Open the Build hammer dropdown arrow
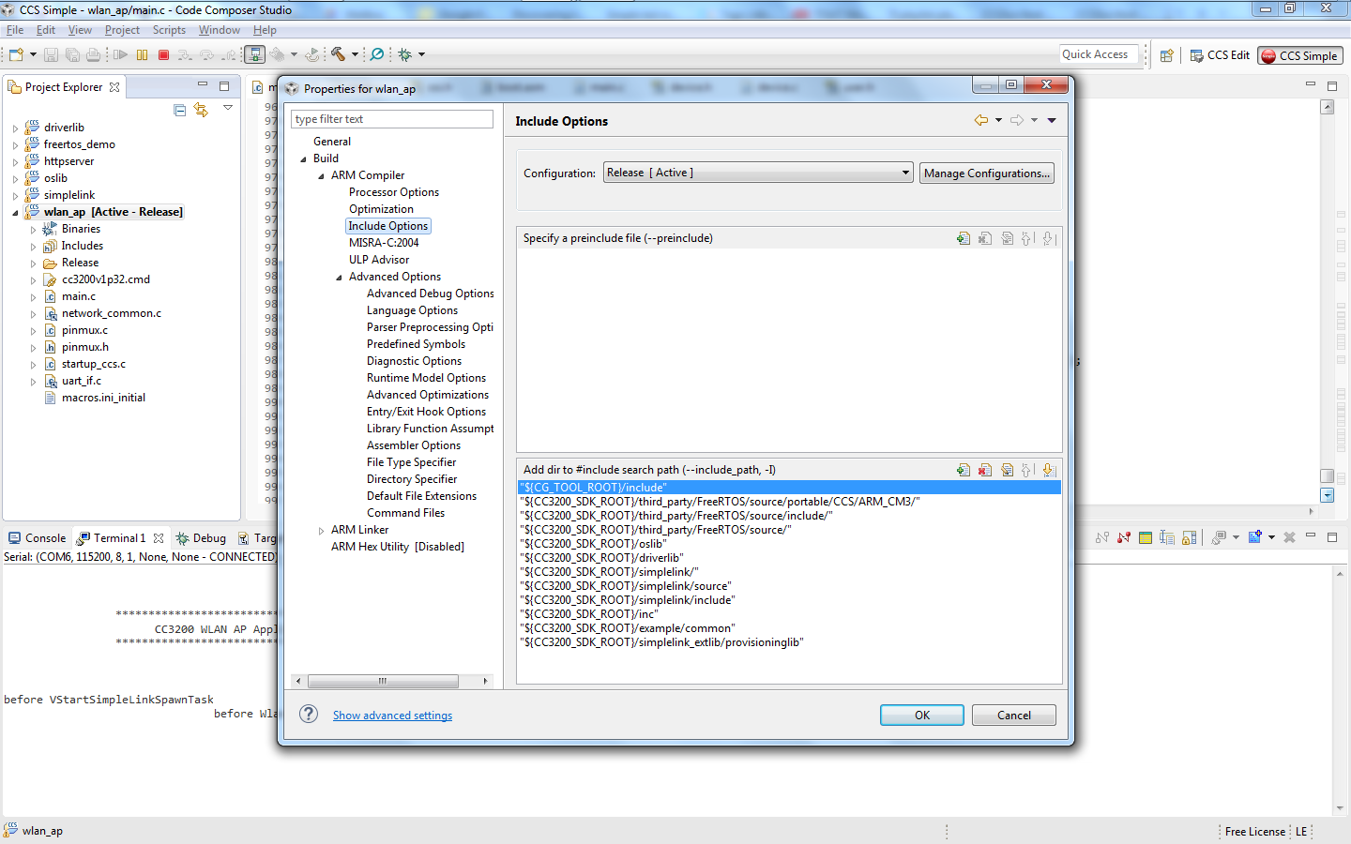 (x=355, y=55)
